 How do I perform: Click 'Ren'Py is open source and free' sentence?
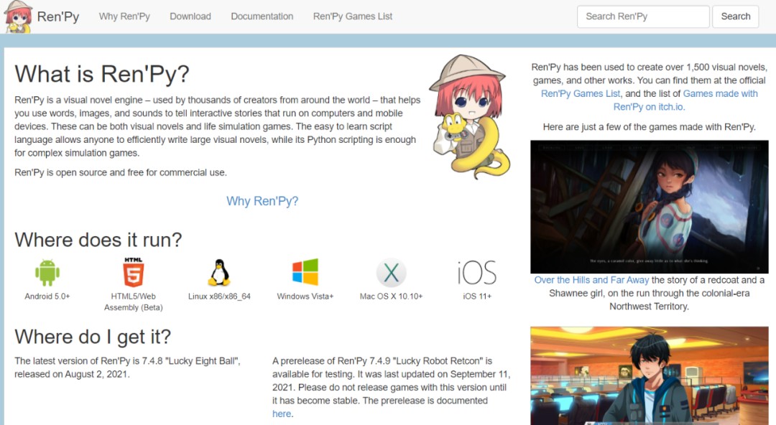[120, 172]
